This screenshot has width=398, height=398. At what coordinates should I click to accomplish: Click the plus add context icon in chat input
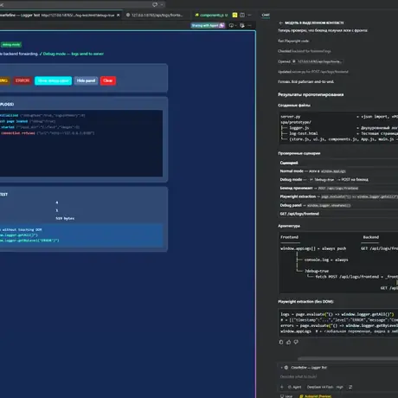coord(282,387)
